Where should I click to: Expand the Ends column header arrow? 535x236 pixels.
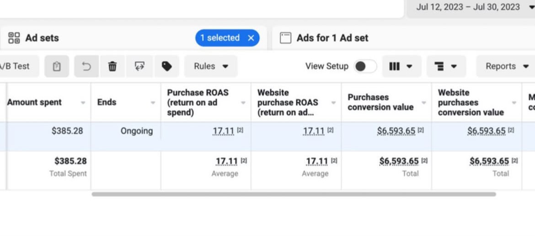(x=153, y=103)
